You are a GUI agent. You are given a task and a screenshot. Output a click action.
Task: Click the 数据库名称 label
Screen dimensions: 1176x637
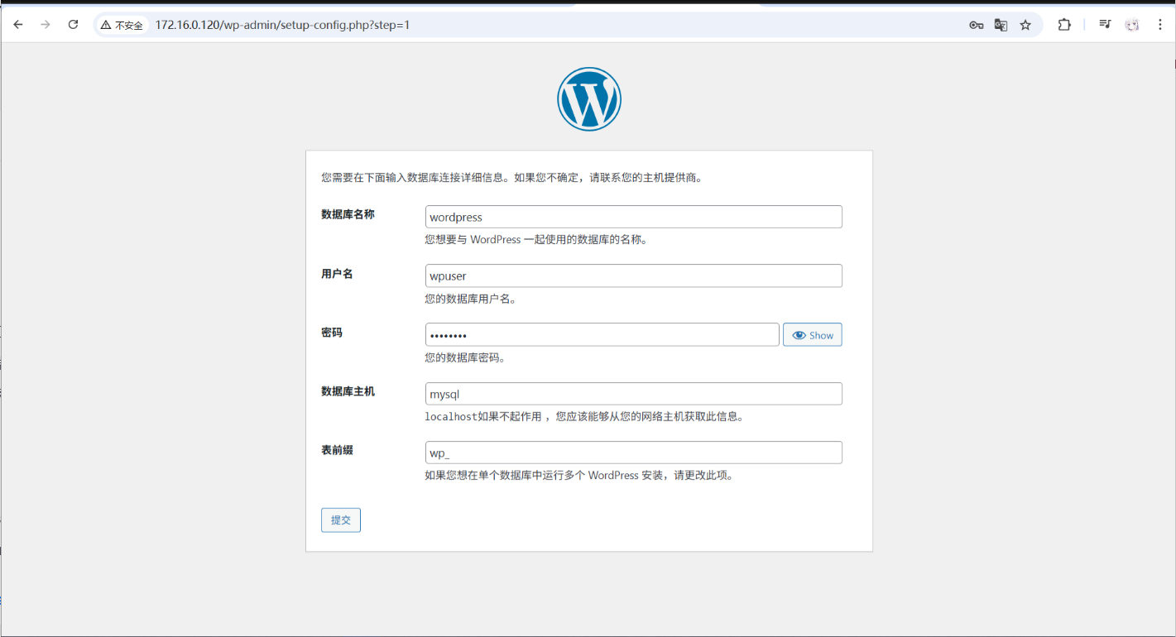point(348,214)
